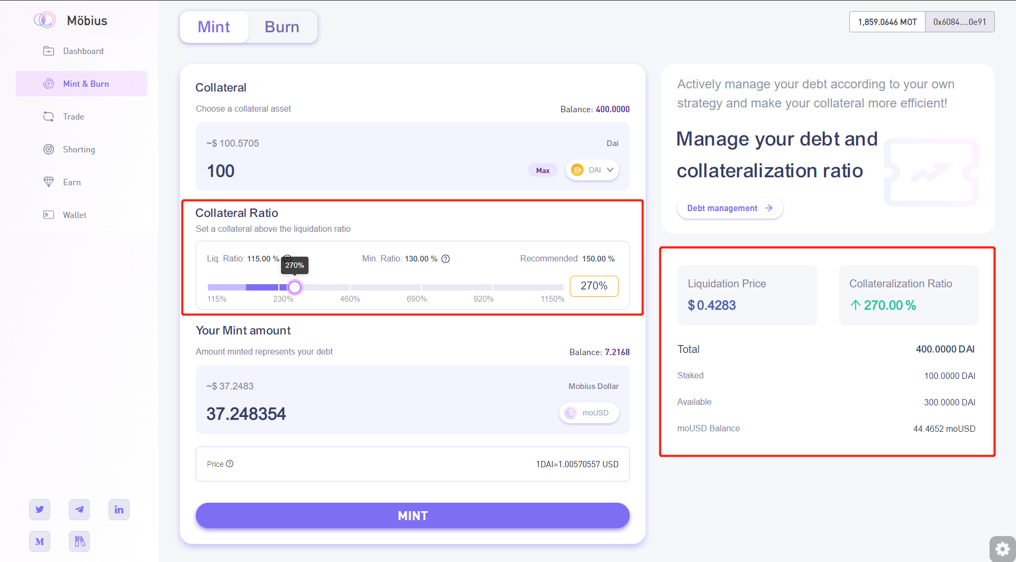Click the Recommended 150.00 % label

click(x=567, y=258)
